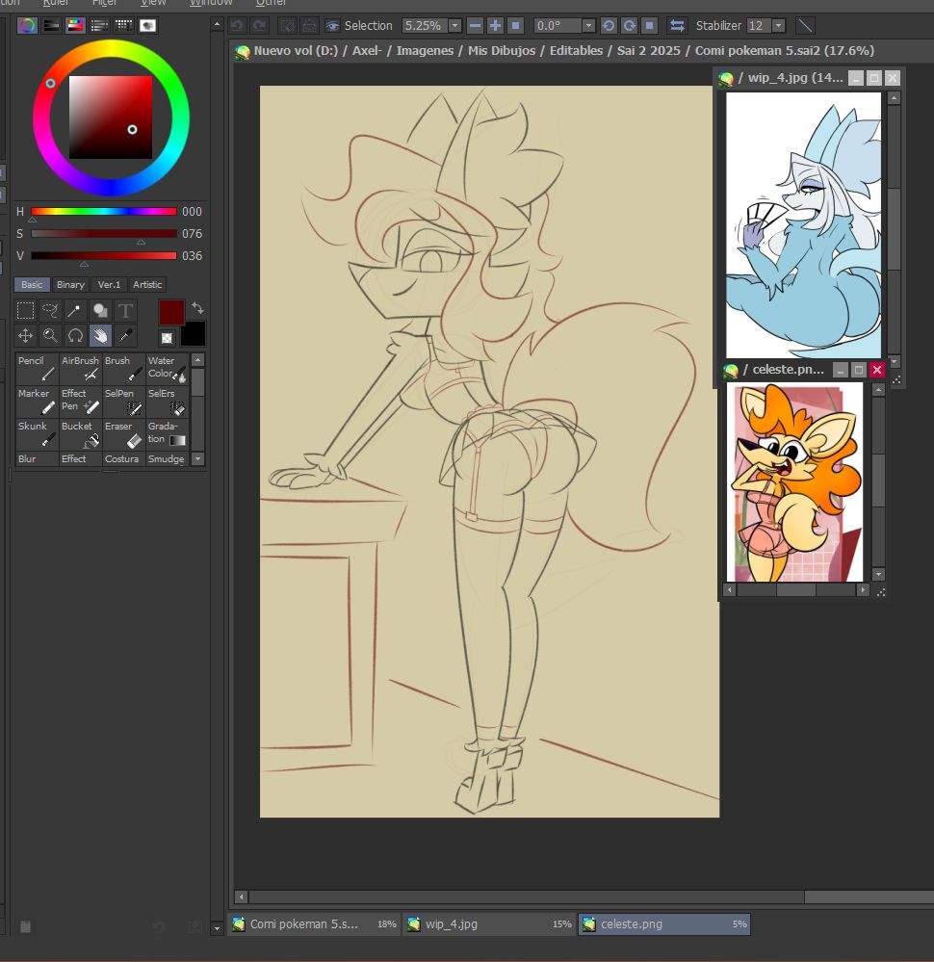934x962 pixels.
Task: Swap foreground and background colors
Action: [x=197, y=307]
